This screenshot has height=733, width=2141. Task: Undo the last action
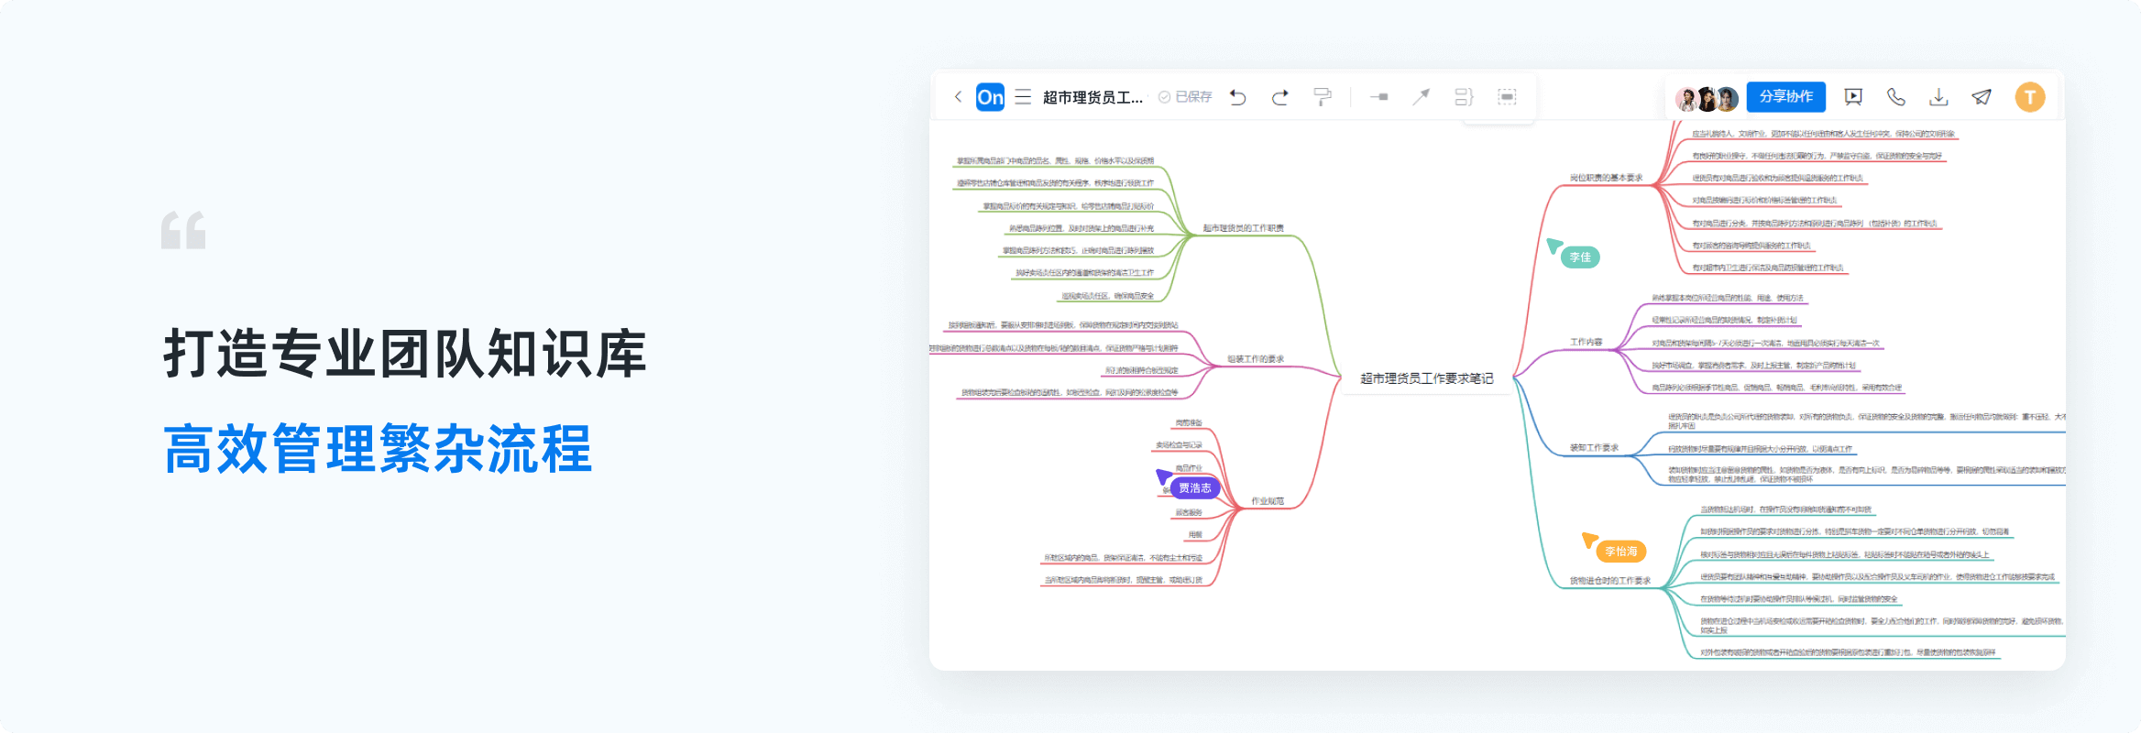1238,97
